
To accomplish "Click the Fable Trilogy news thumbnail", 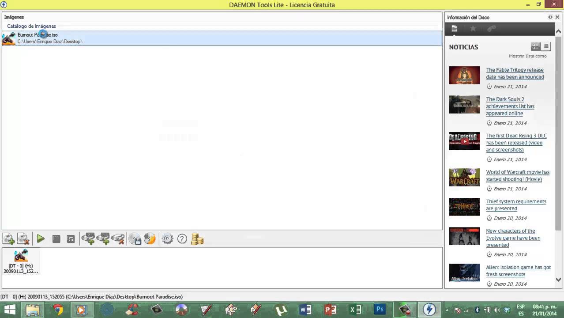I will (464, 75).
